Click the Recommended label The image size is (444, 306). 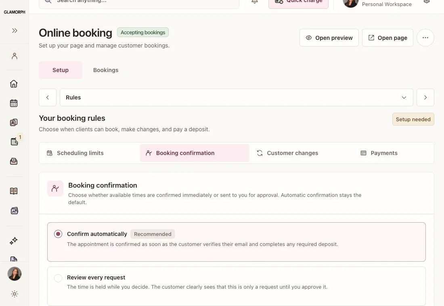[153, 234]
